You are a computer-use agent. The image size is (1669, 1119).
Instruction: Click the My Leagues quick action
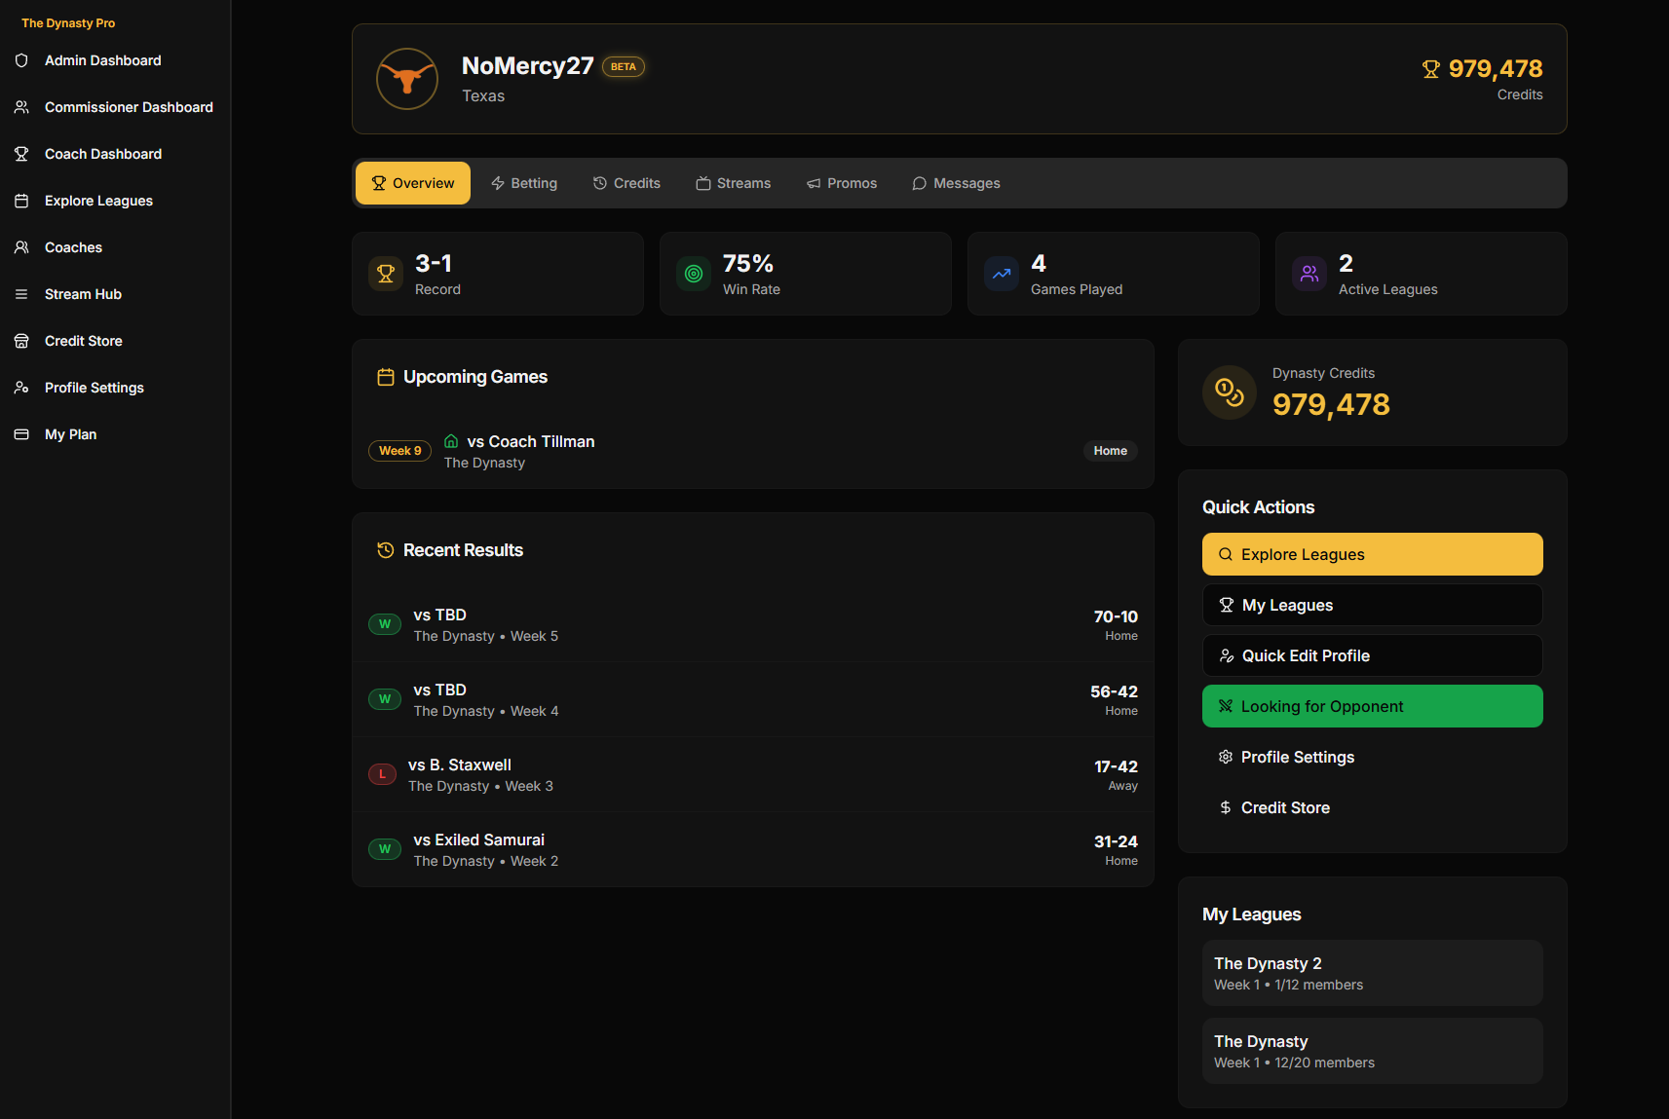coord(1371,604)
